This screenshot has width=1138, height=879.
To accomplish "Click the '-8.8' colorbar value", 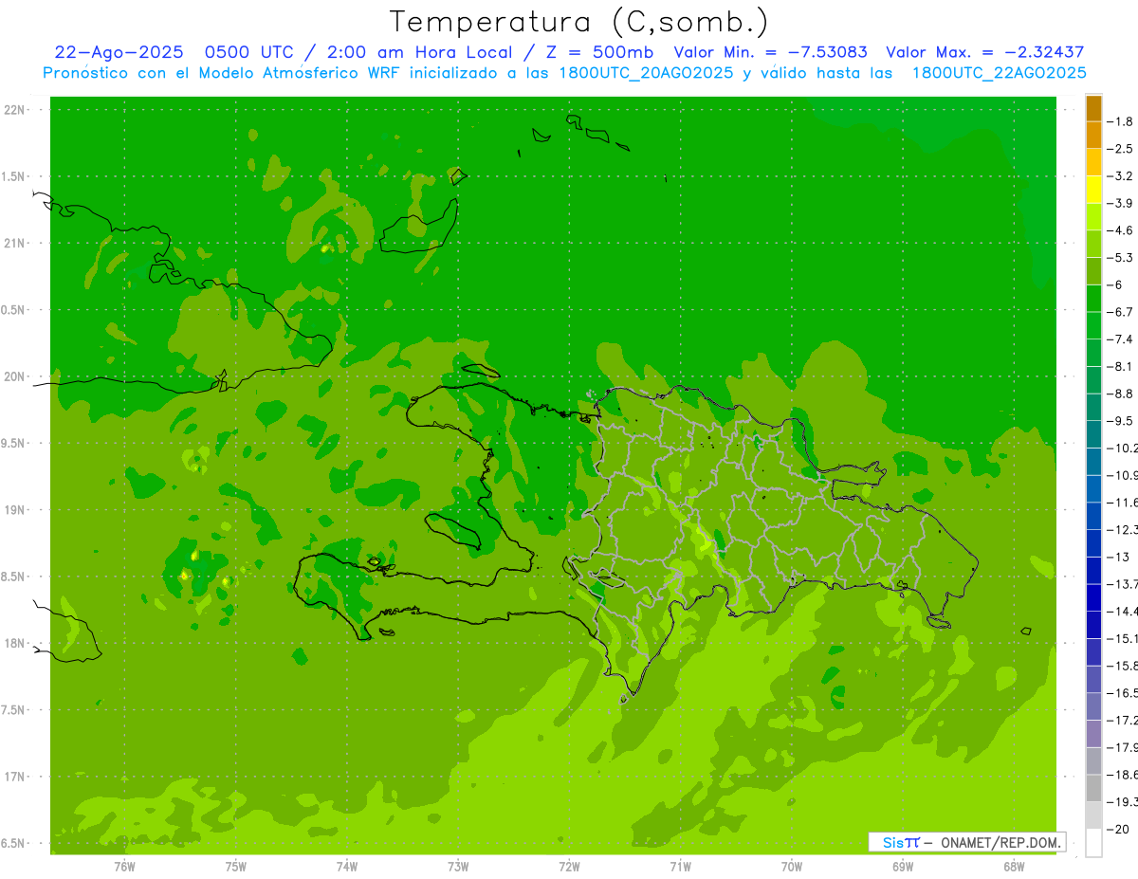I will (1120, 394).
